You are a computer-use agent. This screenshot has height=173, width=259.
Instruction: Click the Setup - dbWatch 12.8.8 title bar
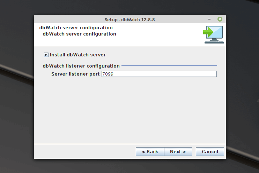click(x=129, y=19)
